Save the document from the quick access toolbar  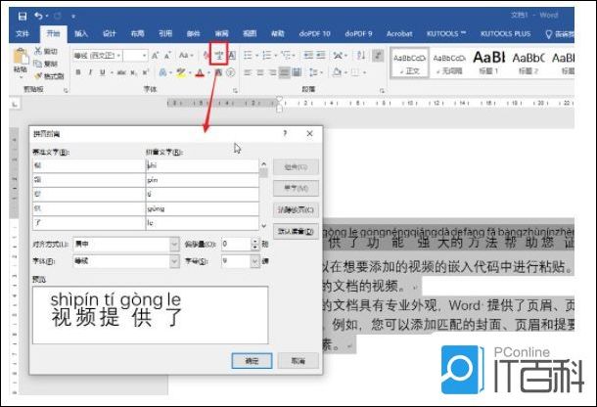tap(23, 16)
